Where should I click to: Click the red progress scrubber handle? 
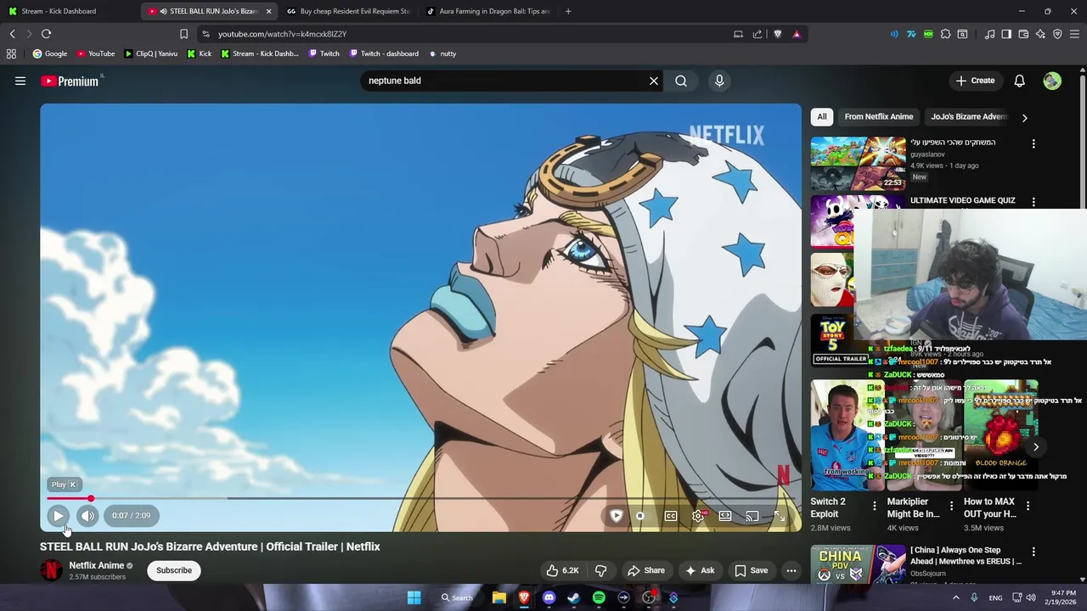pos(91,499)
